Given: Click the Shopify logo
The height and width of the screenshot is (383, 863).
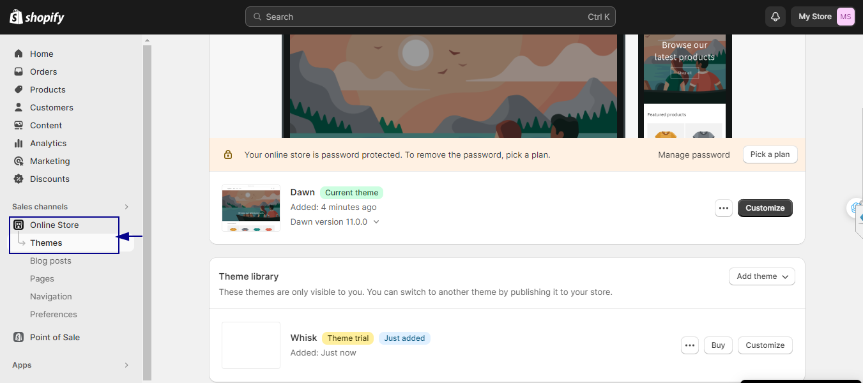Looking at the screenshot, I should 37,17.
